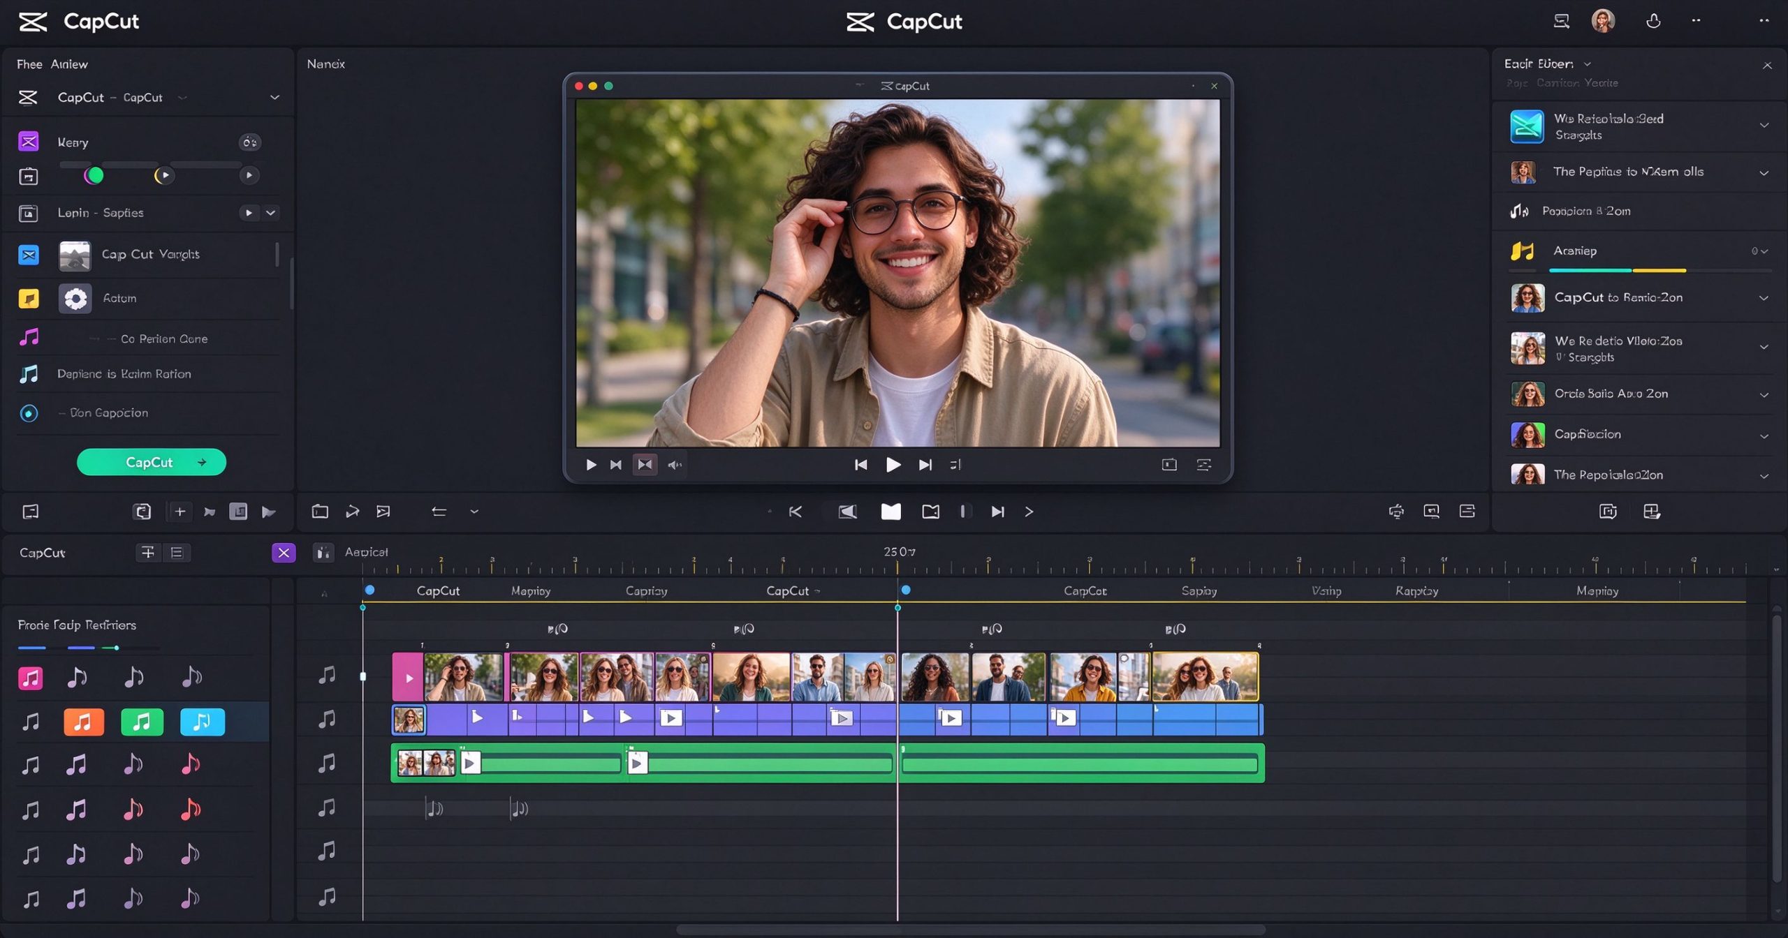Click the undo arrow in the toolbar

point(439,512)
